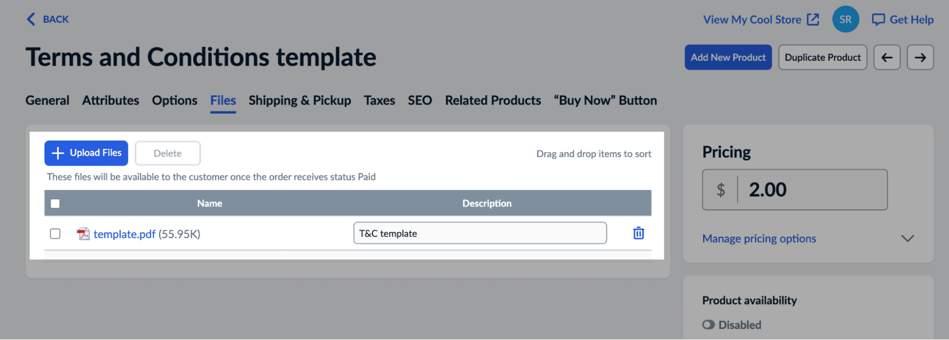Check the select-all checkbox in table header
The image size is (949, 340).
55,204
